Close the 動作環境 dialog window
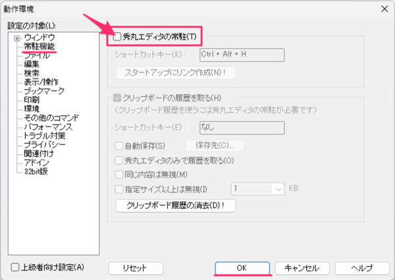The height and width of the screenshot is (280, 395). pyautogui.click(x=383, y=8)
